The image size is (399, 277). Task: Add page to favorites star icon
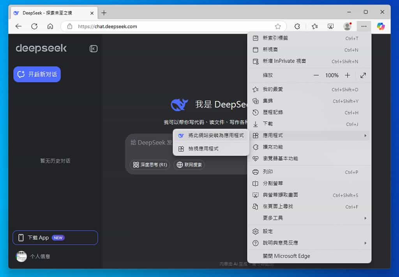tap(277, 26)
